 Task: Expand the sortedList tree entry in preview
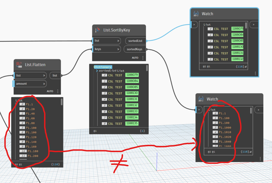[96, 71]
